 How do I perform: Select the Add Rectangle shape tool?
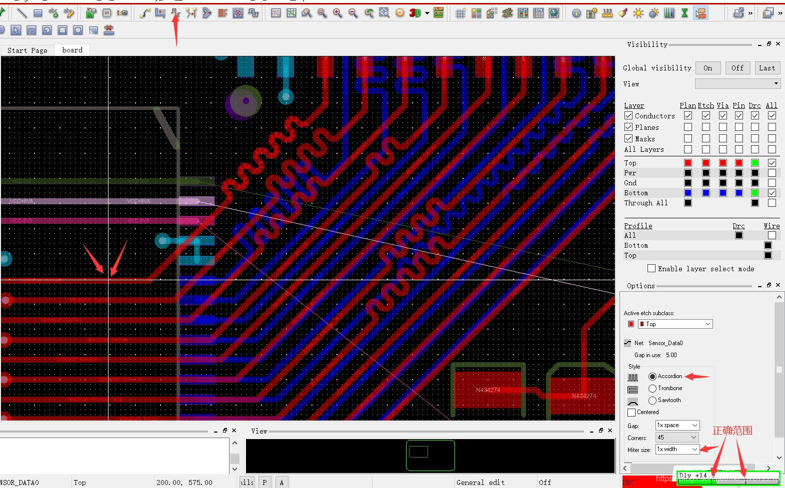37,13
